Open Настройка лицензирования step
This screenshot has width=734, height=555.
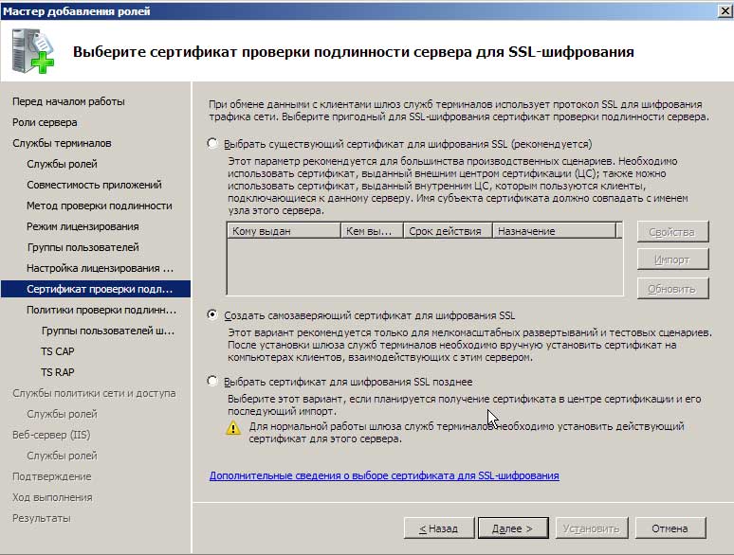coord(100,268)
